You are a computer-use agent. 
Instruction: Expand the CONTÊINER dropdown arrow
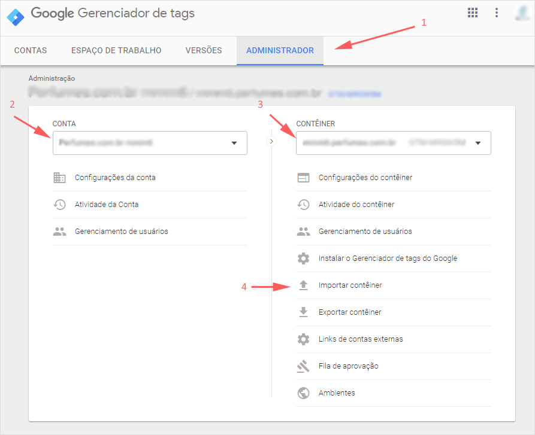[x=478, y=143]
